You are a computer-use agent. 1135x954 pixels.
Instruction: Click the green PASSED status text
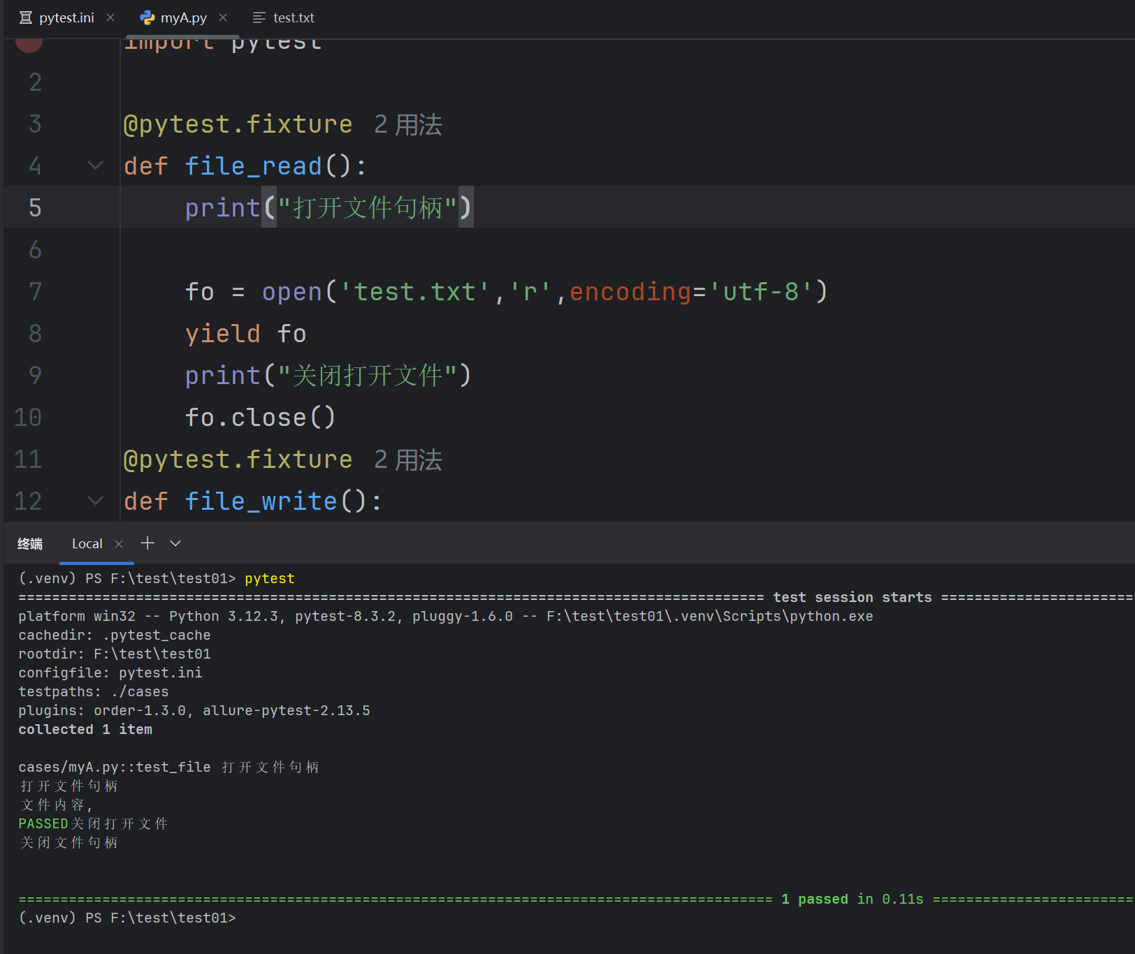pos(43,823)
